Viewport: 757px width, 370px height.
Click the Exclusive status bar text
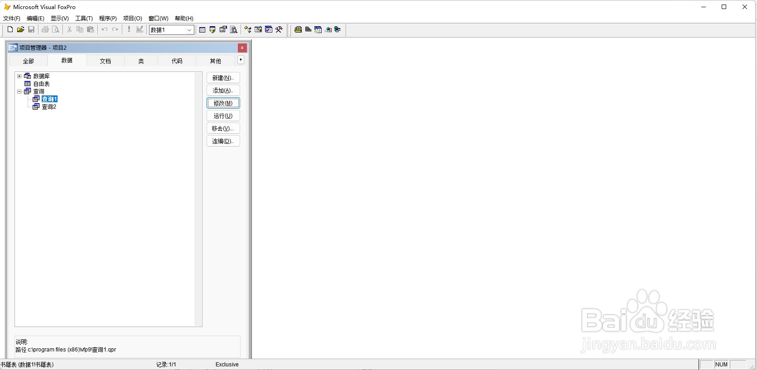(x=227, y=365)
